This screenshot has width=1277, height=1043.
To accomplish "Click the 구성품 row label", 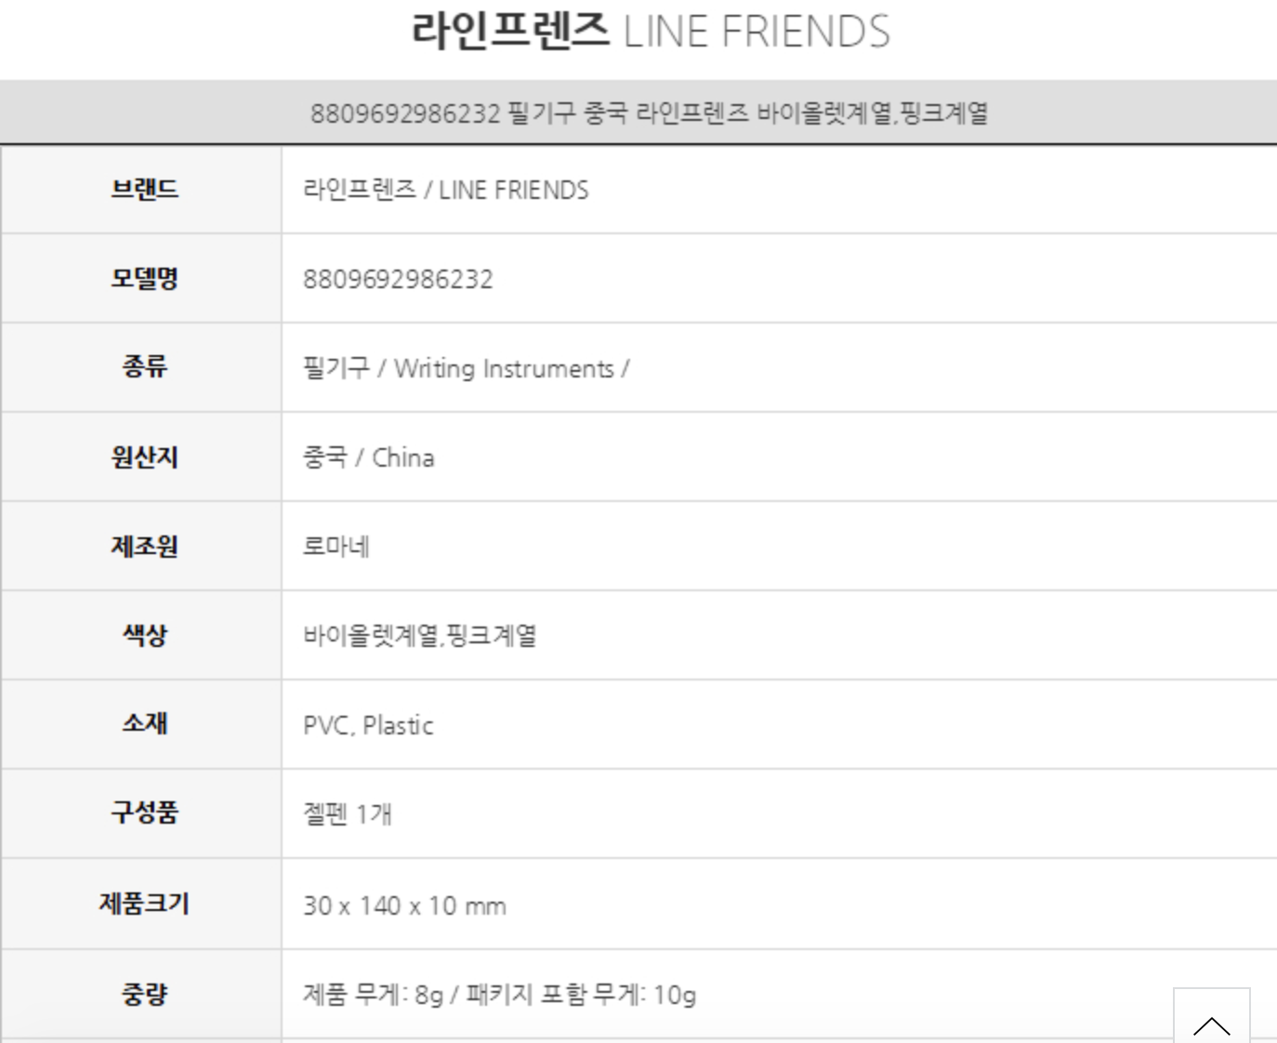I will pyautogui.click(x=144, y=813).
